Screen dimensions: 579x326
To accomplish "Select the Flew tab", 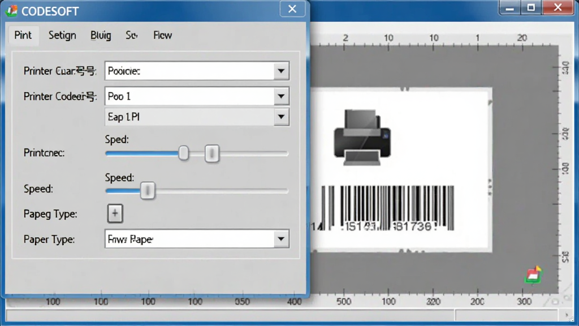I will 162,36.
